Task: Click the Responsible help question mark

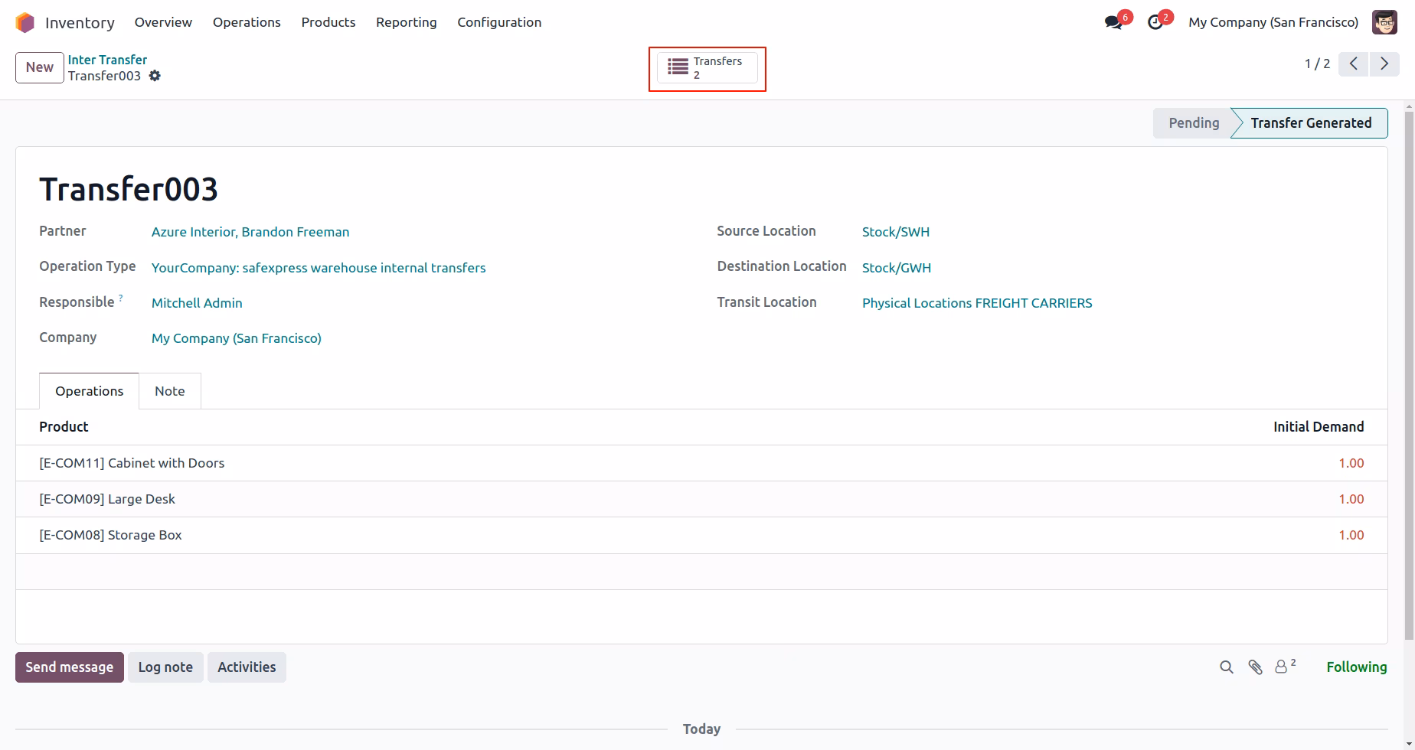Action: (x=120, y=298)
